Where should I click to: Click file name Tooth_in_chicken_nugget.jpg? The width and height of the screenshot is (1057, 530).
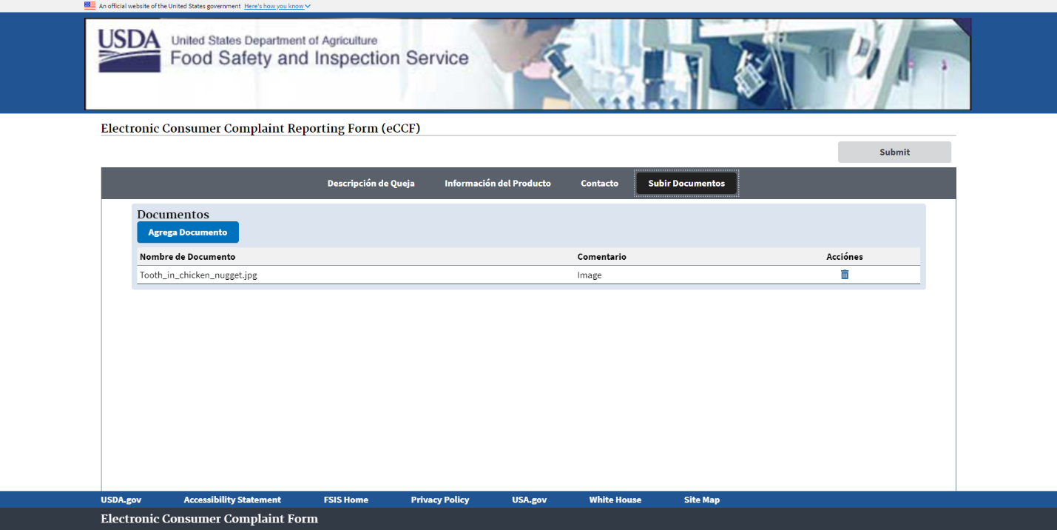click(x=198, y=275)
